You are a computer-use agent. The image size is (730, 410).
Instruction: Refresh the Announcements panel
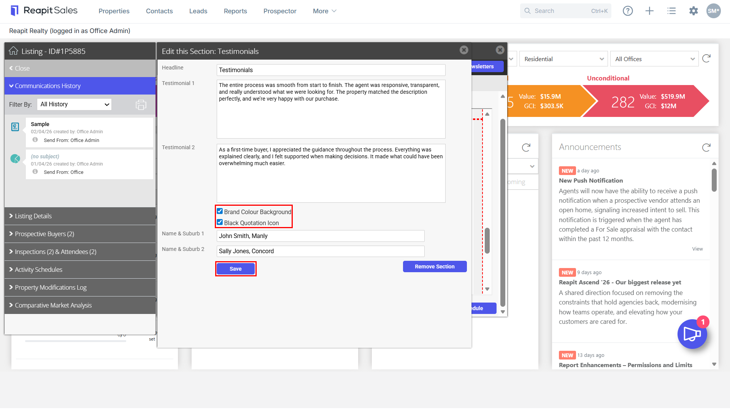pos(706,147)
